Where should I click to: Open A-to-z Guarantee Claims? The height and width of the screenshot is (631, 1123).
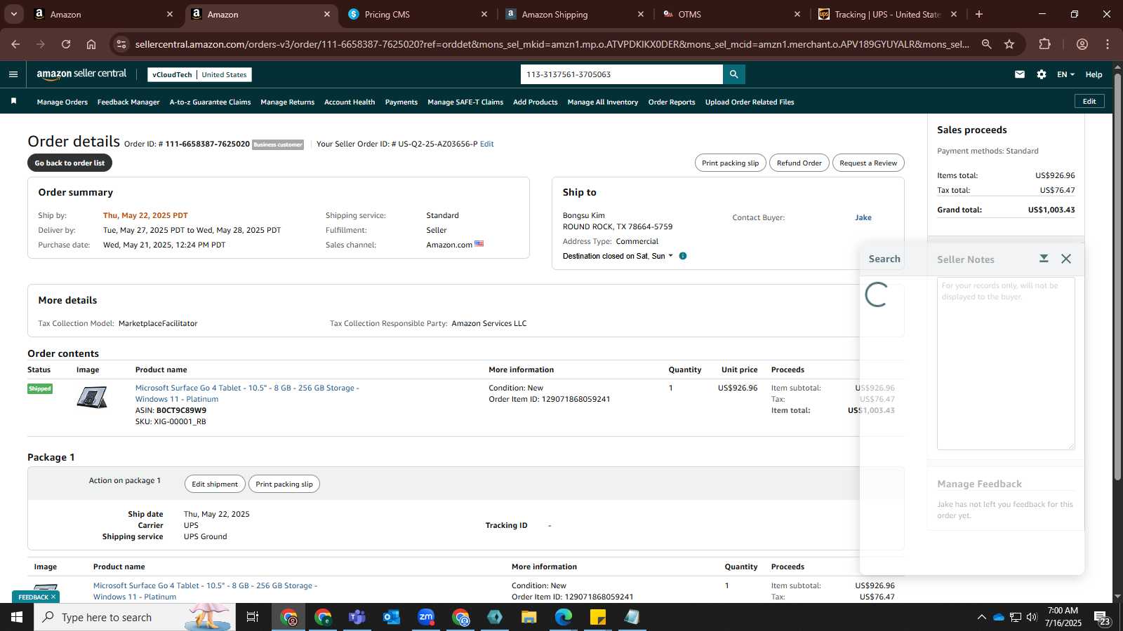pos(210,102)
